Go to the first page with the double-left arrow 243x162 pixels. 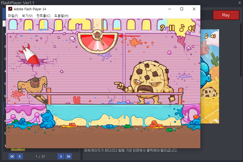(12, 156)
